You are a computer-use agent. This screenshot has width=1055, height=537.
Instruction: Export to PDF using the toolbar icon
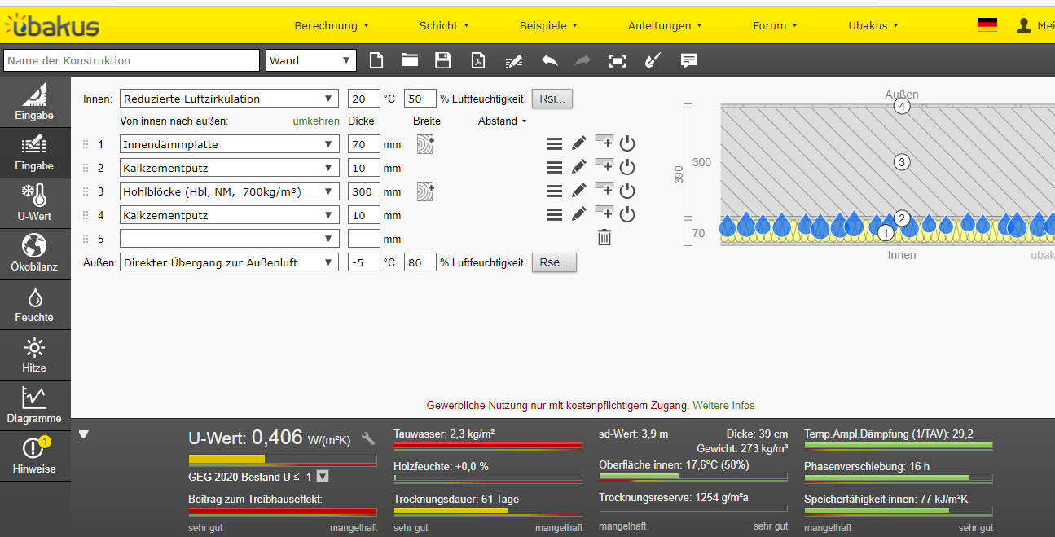[478, 60]
